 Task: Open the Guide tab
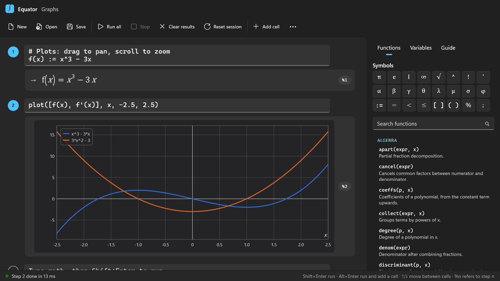(x=448, y=48)
